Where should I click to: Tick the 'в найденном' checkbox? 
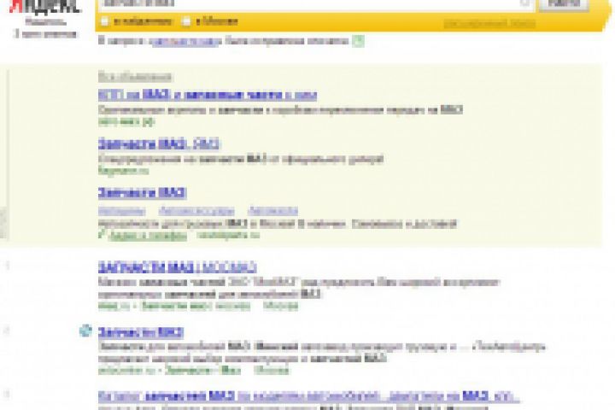pos(105,21)
